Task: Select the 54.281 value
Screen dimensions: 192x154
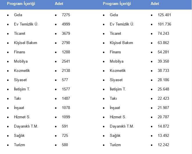Action: click(164, 52)
